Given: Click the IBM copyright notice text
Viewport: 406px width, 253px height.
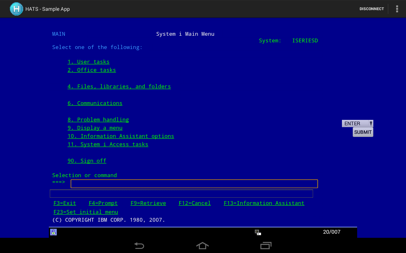Looking at the screenshot, I should click(109, 220).
